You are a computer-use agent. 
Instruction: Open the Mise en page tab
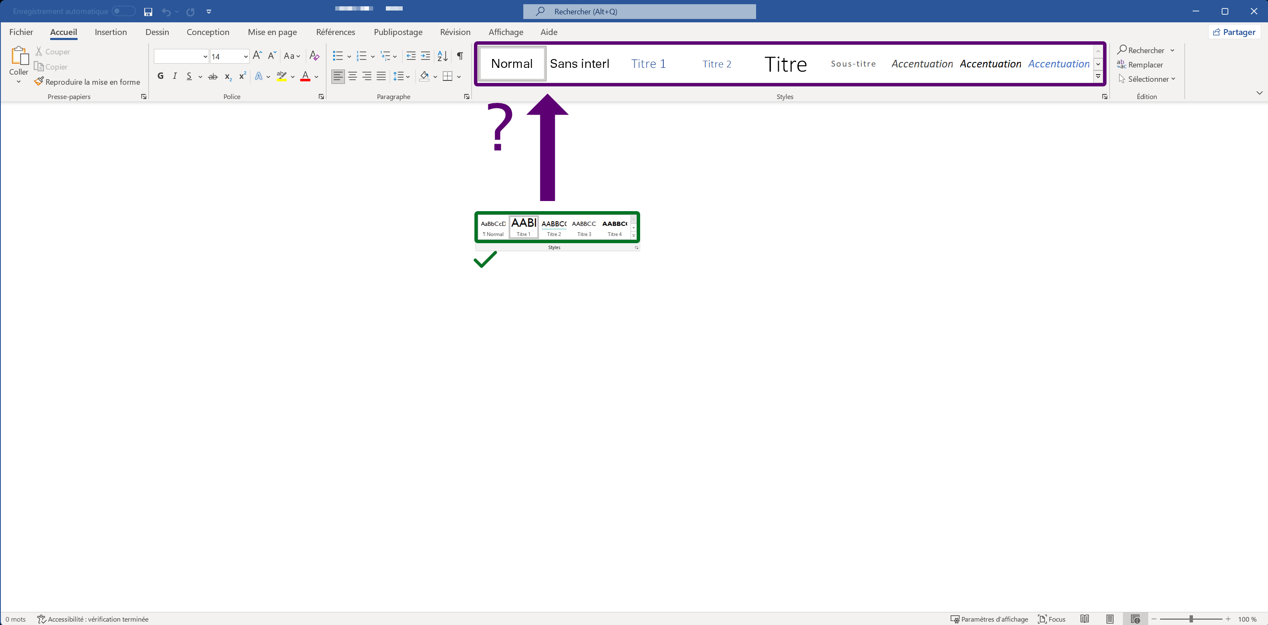[x=272, y=32]
